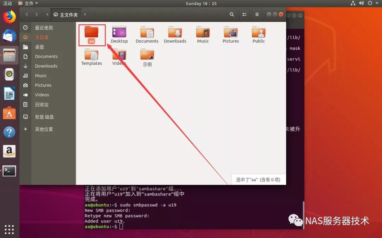Expand path bar left arrow
Screen dimensions: 382x238
coord(47,15)
